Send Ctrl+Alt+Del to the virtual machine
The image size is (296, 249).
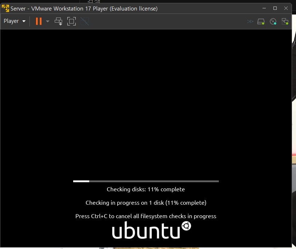(x=58, y=21)
